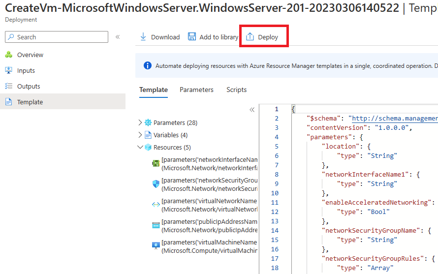
Task: Click the "parameters" key on line 4
Action: point(329,137)
